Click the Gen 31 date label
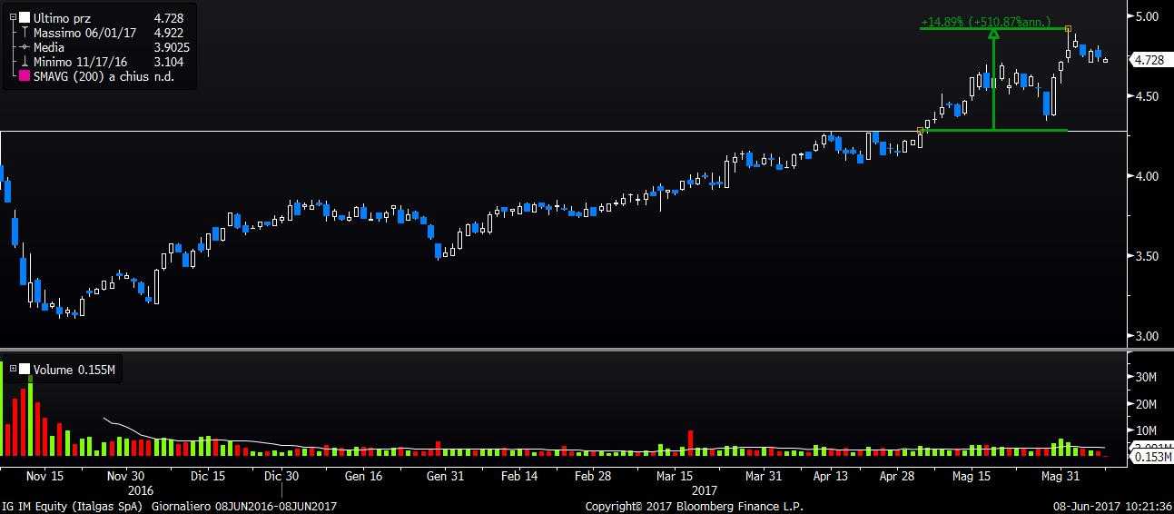 click(x=446, y=476)
